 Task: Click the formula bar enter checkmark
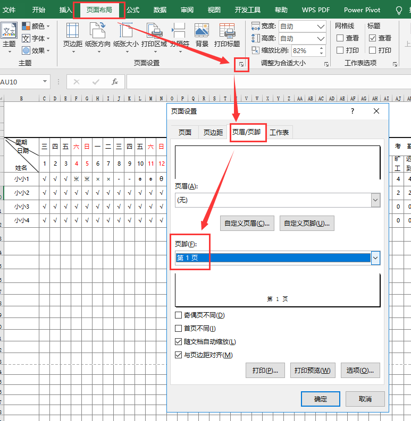click(96, 82)
